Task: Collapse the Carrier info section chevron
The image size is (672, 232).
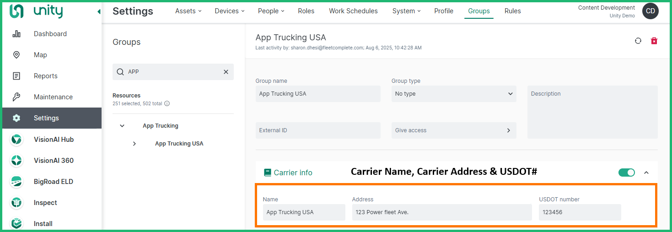Action: 646,173
